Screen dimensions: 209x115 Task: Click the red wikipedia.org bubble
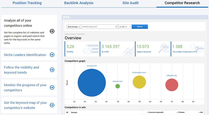(172, 85)
